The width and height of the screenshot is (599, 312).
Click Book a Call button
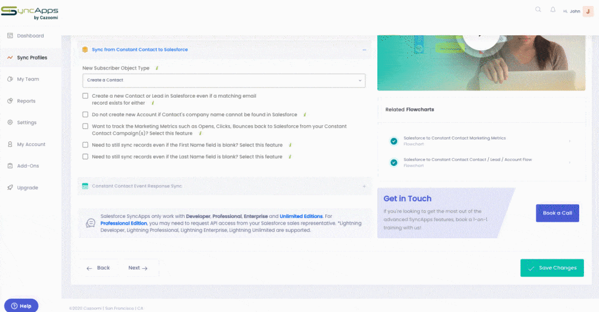tap(557, 213)
